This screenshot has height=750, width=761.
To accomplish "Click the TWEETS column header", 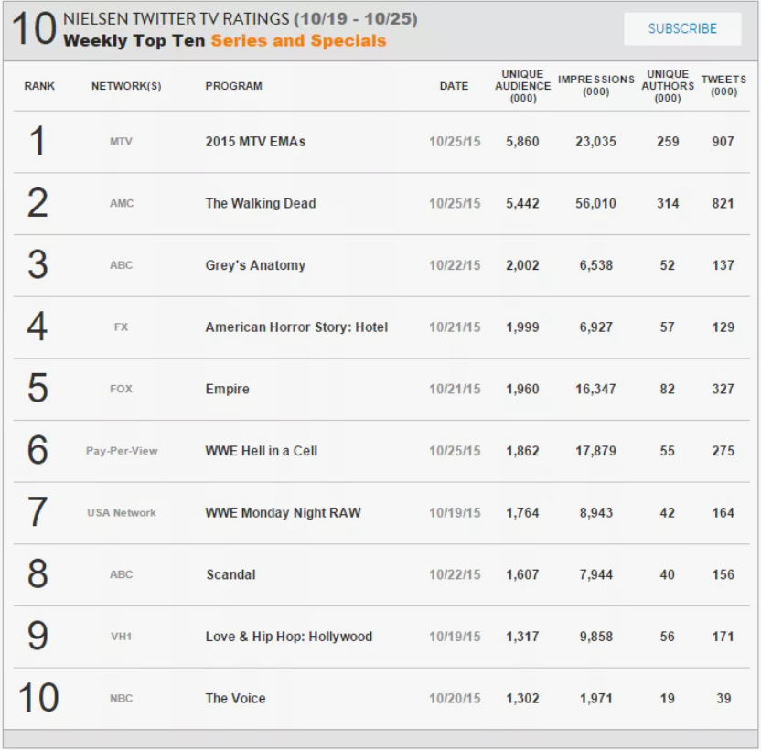I will point(723,85).
